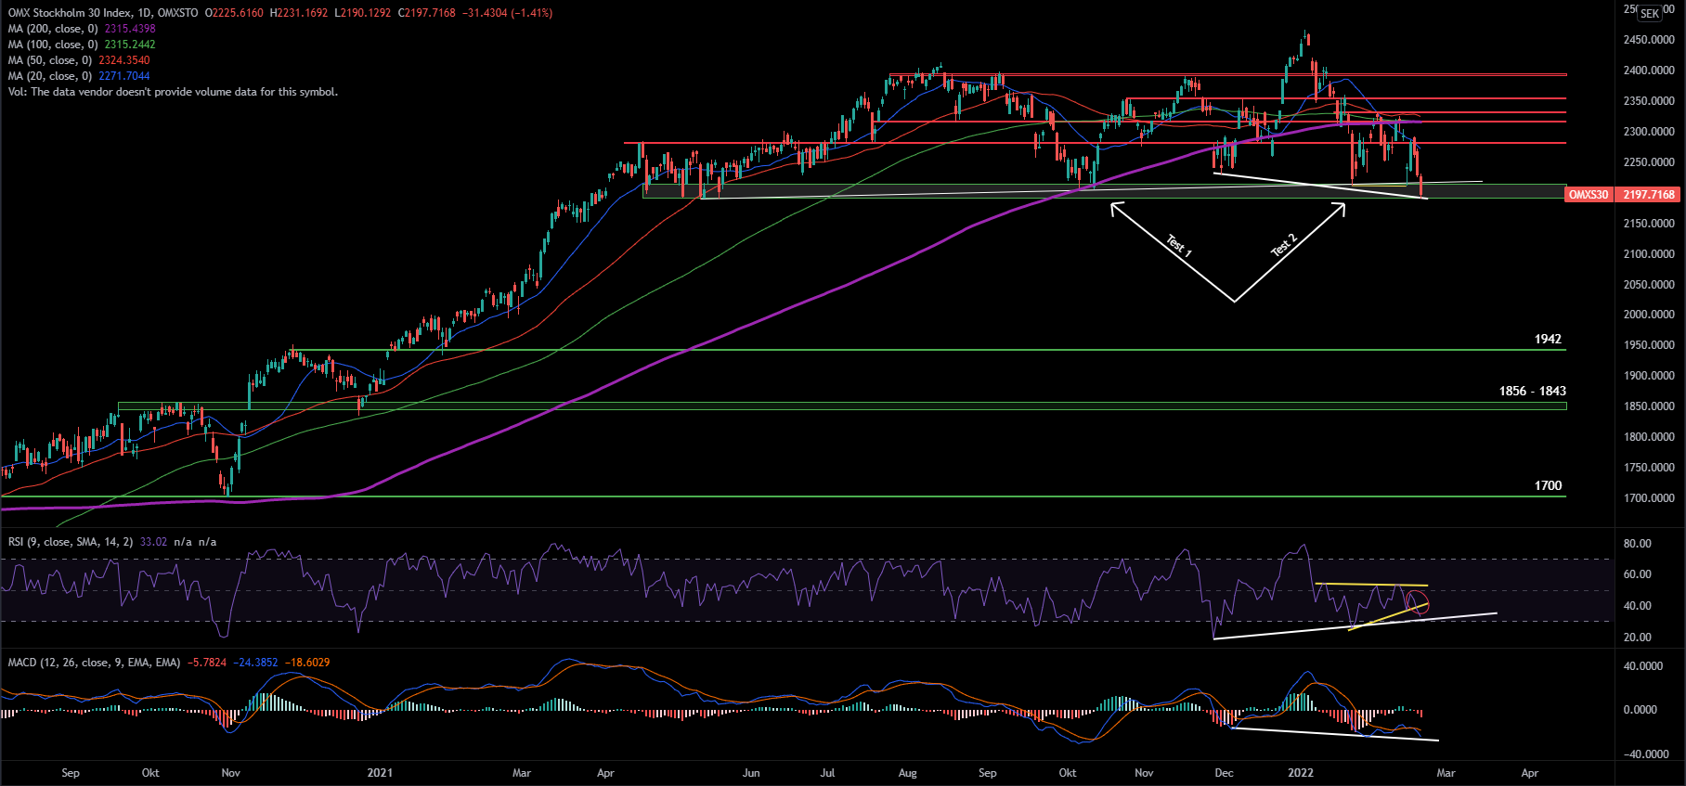1686x786 pixels.
Task: Click the 1700 support level label
Action: coord(1547,486)
